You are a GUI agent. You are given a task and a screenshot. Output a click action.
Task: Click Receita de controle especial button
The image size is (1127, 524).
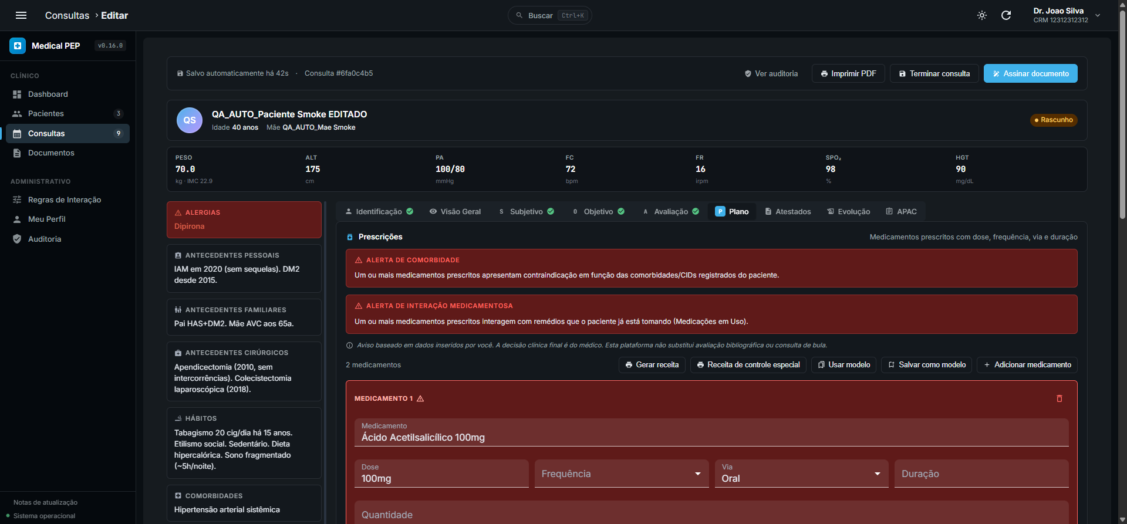click(748, 365)
